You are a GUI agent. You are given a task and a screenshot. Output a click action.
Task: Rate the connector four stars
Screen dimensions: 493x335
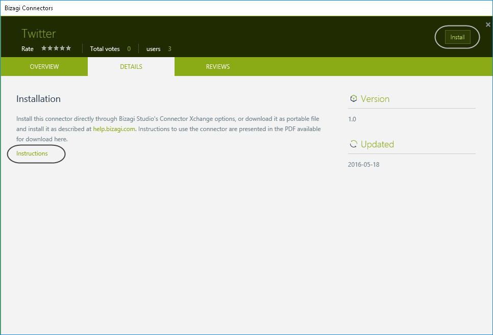62,48
